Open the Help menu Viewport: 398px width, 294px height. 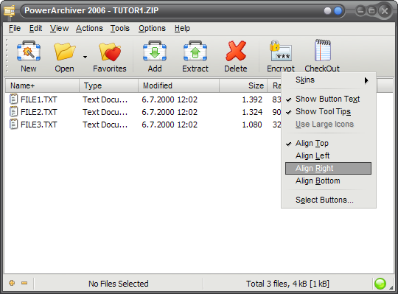182,28
